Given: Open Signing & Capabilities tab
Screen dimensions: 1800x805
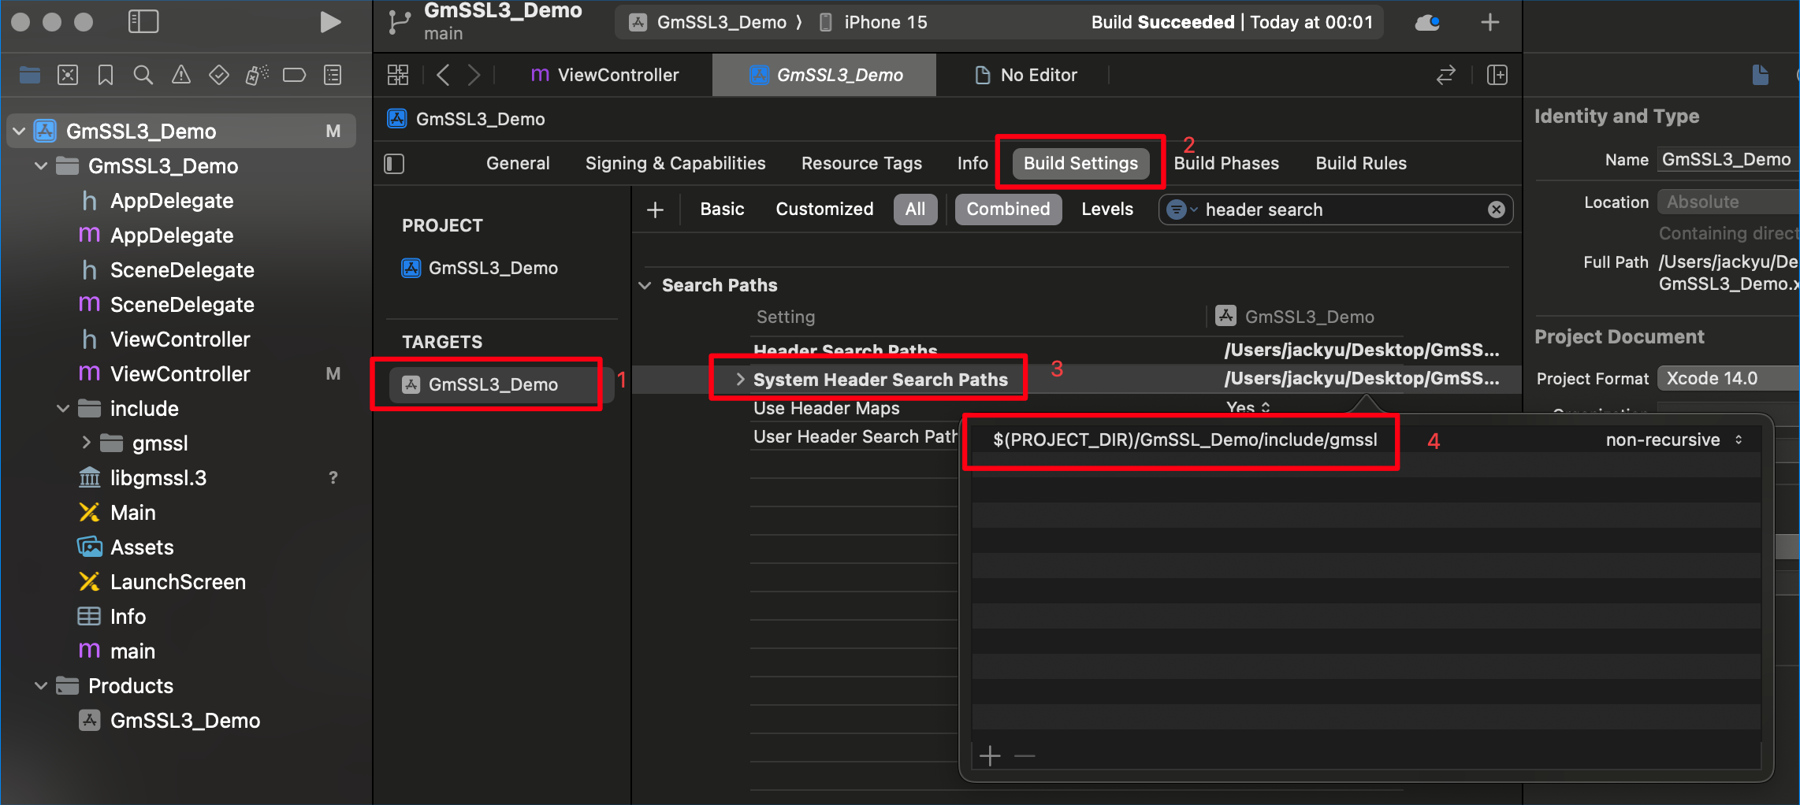Looking at the screenshot, I should coord(675,164).
